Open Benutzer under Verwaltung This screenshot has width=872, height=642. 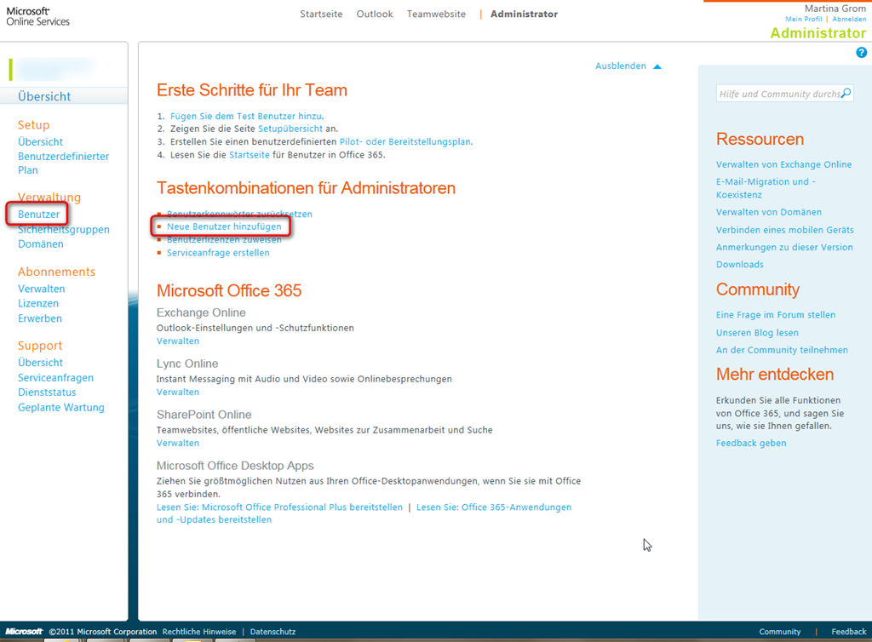[39, 215]
